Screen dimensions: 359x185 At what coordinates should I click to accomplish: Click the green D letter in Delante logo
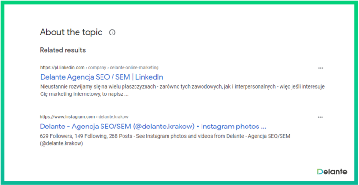[x=320, y=172]
